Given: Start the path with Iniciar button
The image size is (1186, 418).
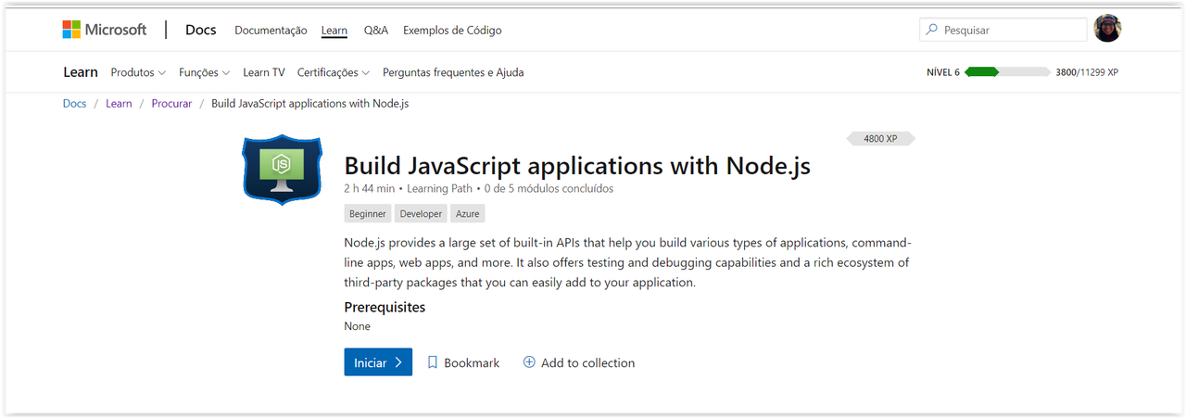Looking at the screenshot, I should tap(378, 362).
